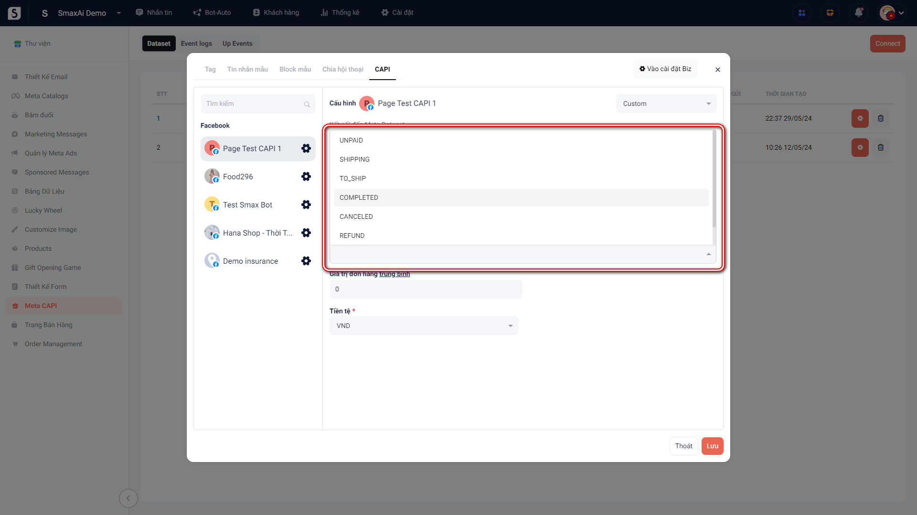Click search magnifier in Tìm kiếm box

coord(307,104)
